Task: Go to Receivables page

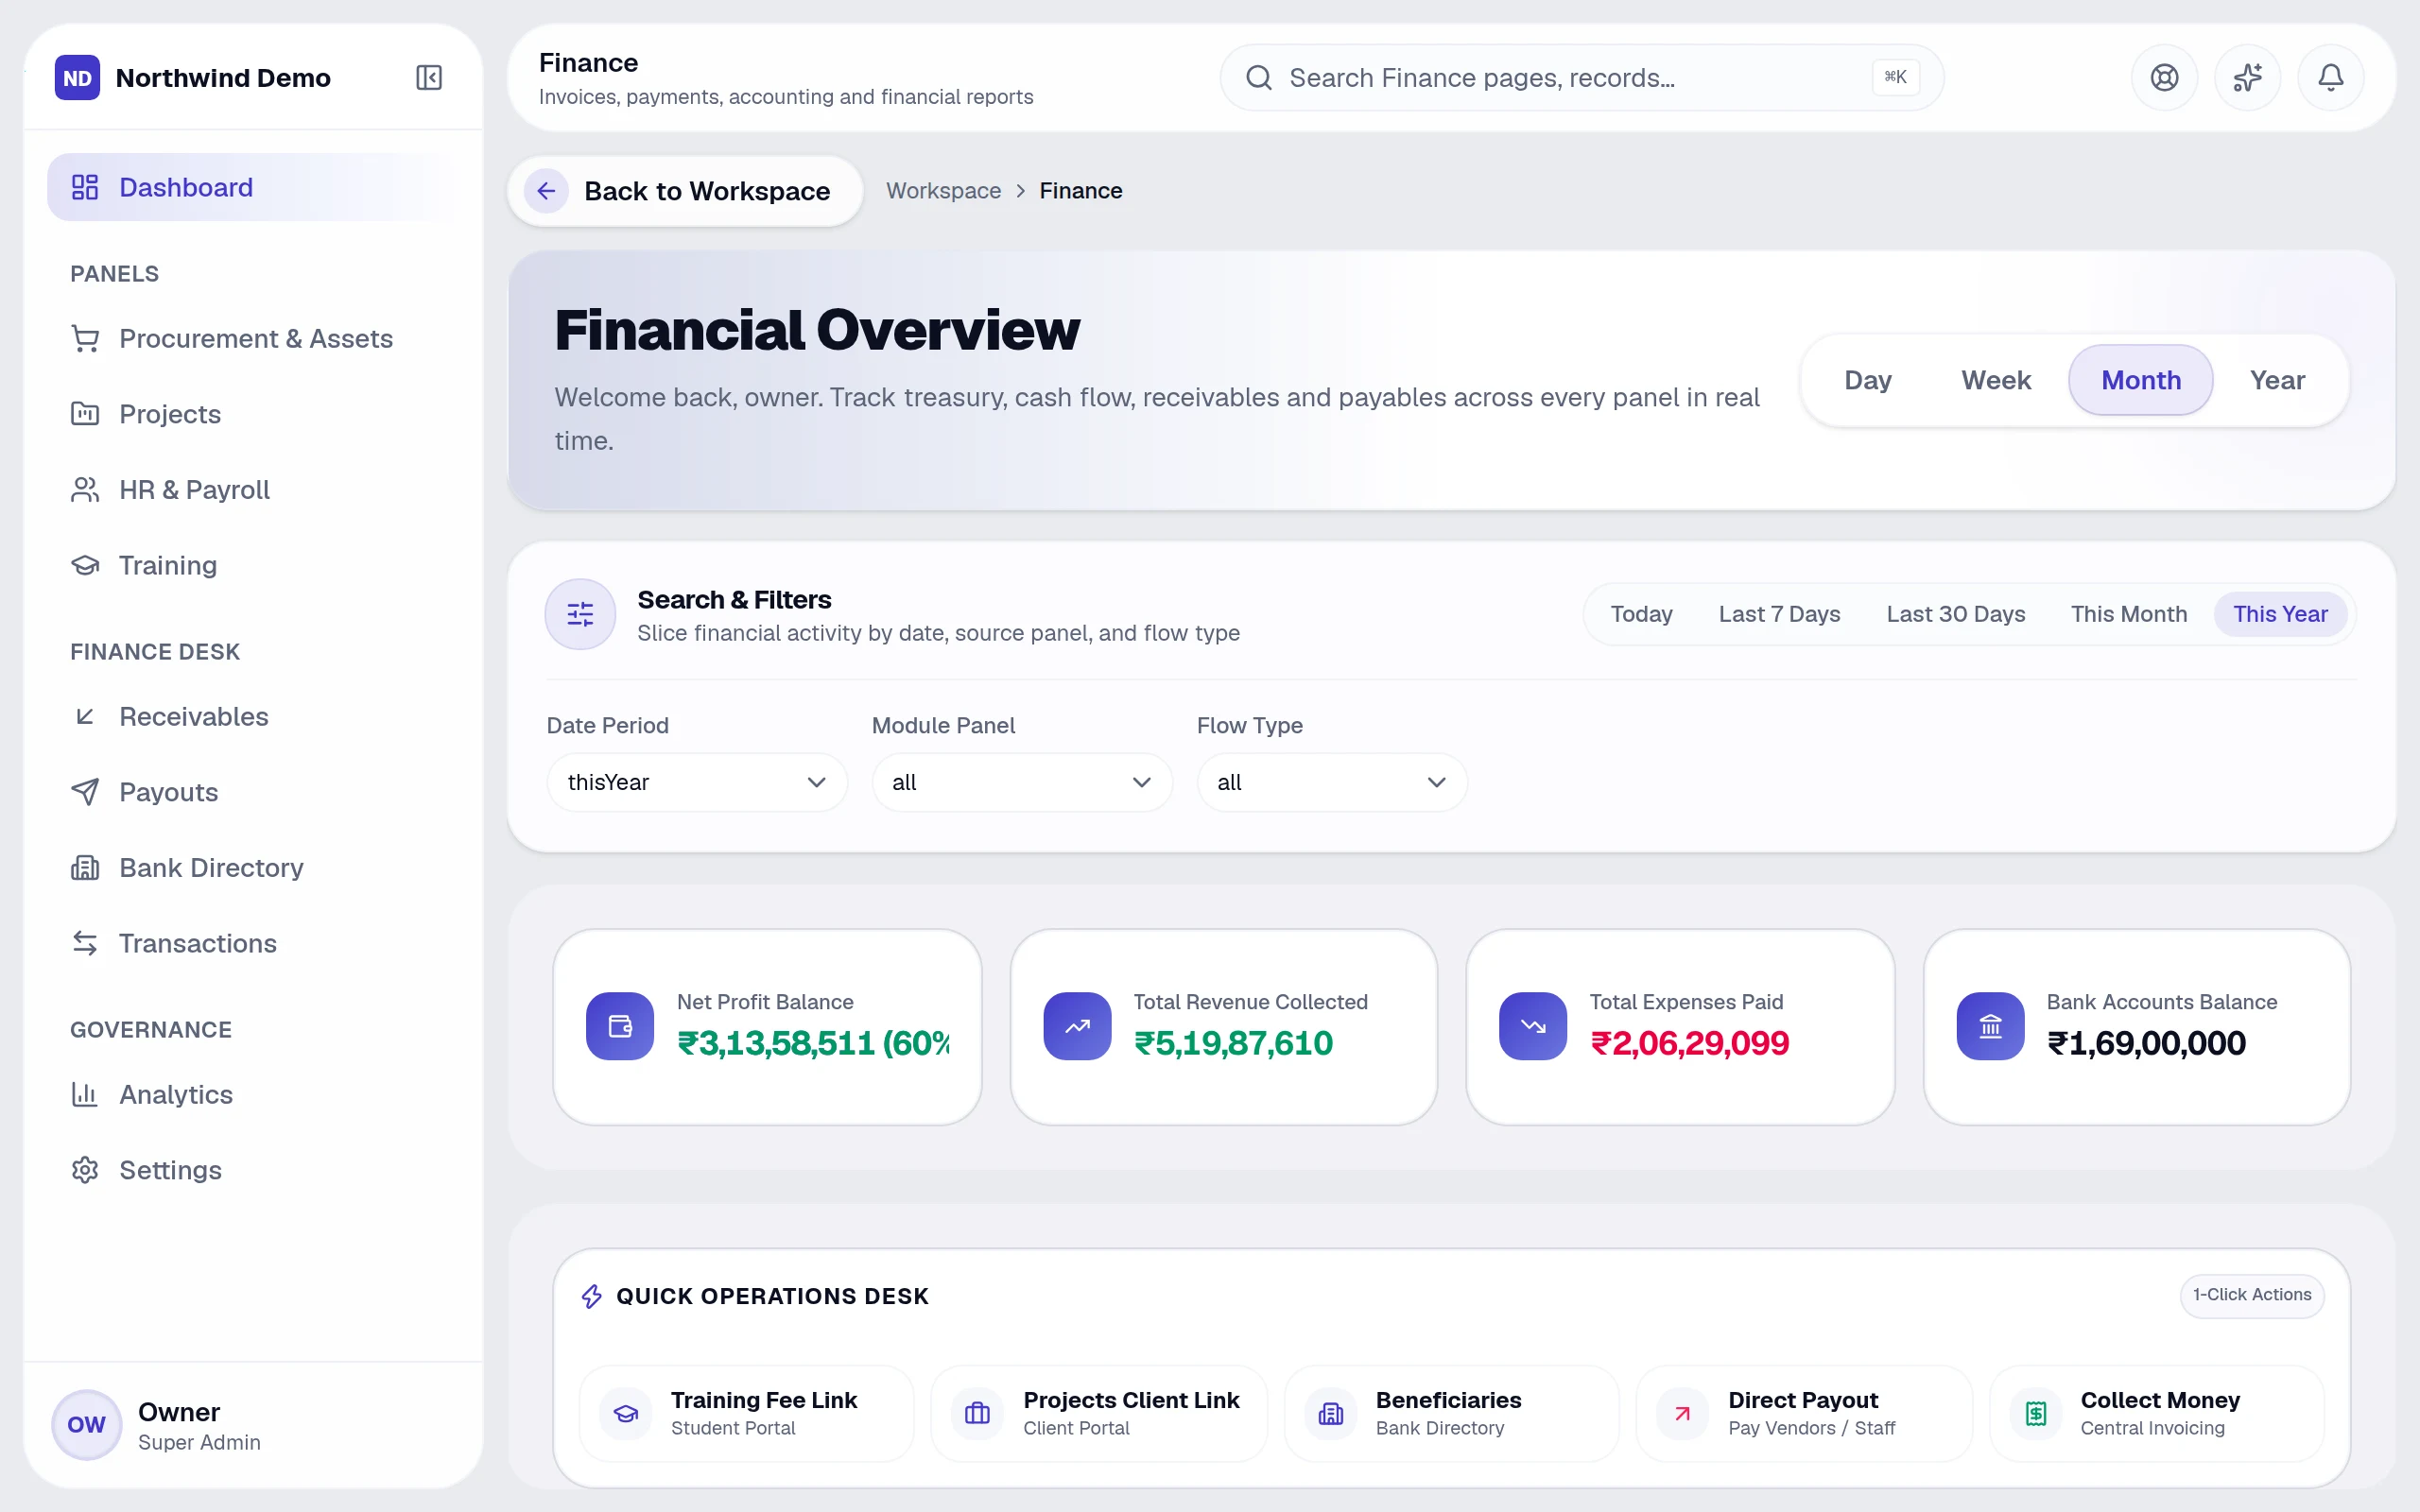Action: [254, 717]
